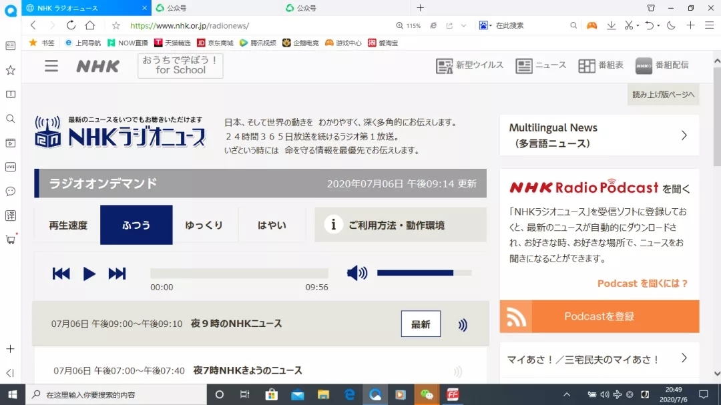This screenshot has height=405, width=721.
Task: Click the 最新 button for latest news
Action: [421, 324]
